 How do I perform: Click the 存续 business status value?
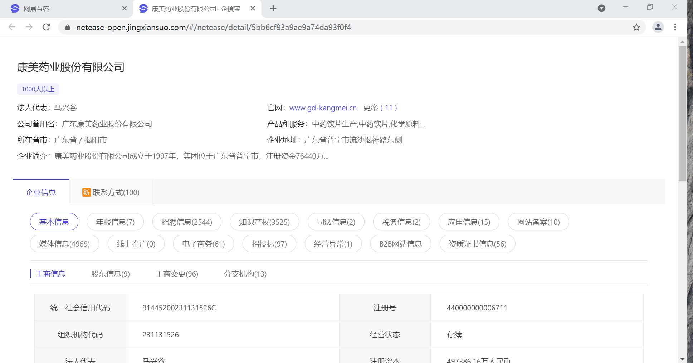click(x=454, y=334)
